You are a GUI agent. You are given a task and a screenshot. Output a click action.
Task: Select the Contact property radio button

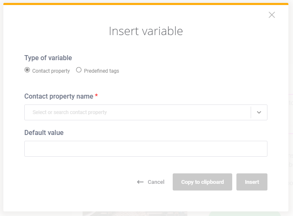pos(27,70)
